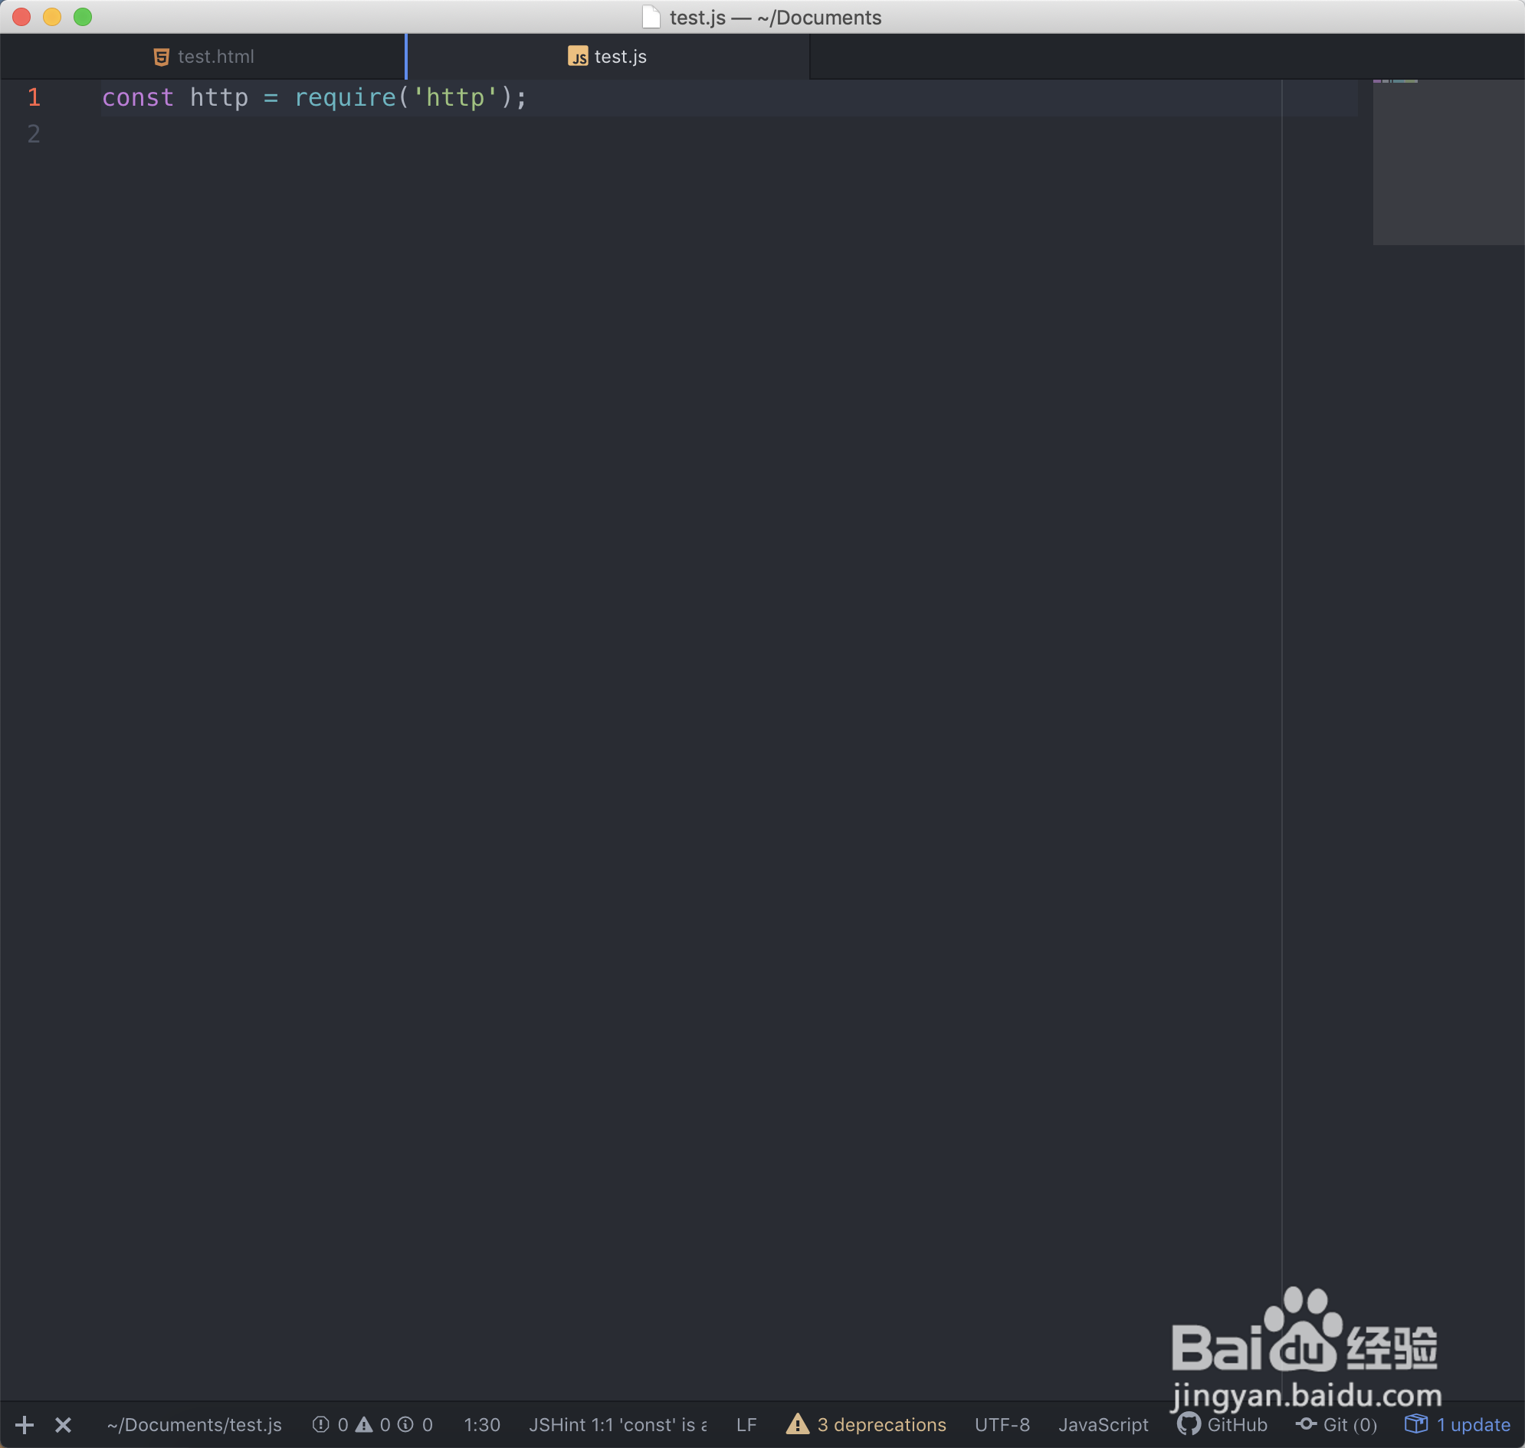Click the plus icon in status bar
The width and height of the screenshot is (1525, 1448).
pyautogui.click(x=24, y=1425)
